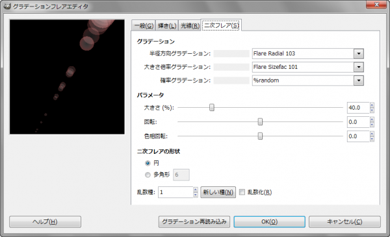
Task: Close the グラデーションフレアエディタ dialog
Action: click(x=376, y=5)
